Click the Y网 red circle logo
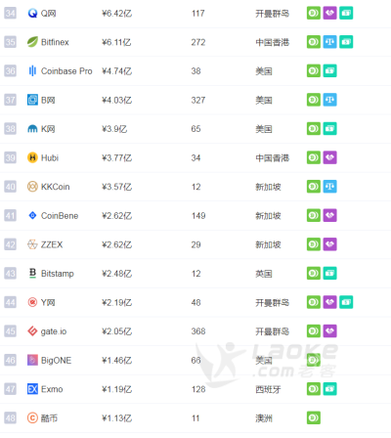 (32, 302)
